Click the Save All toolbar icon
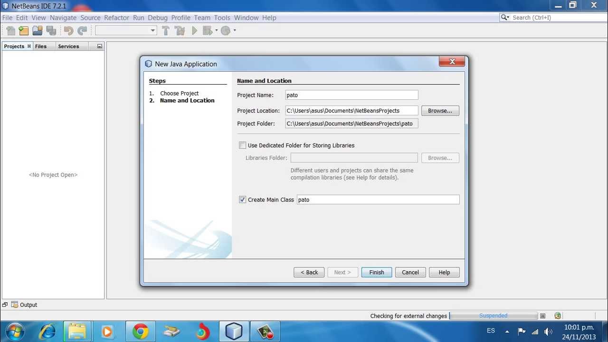 point(51,30)
